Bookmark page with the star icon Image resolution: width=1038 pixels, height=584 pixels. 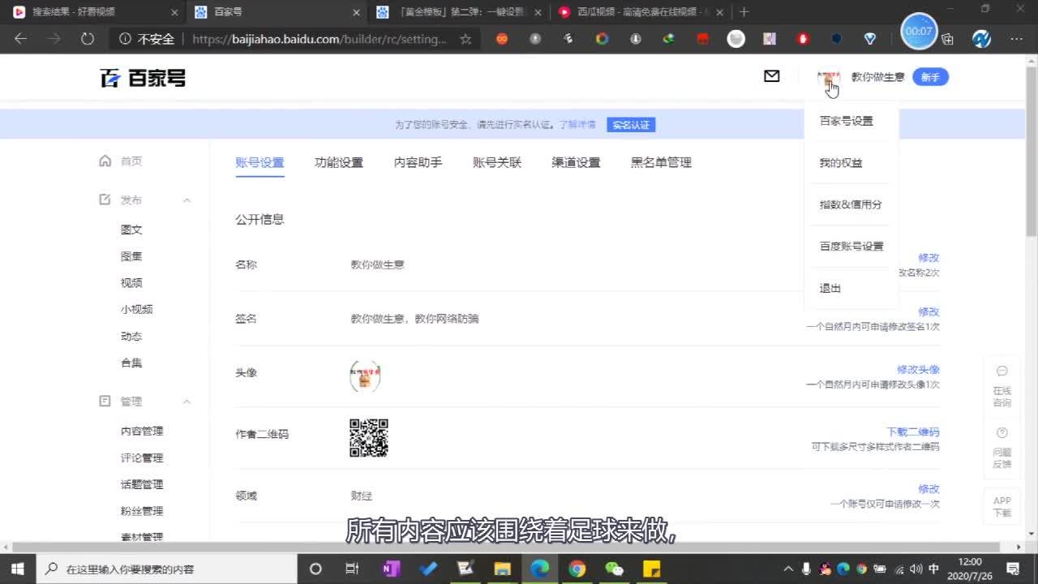465,39
